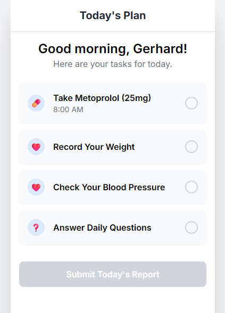Click the heart icon for Check Your Blood Pressure
The height and width of the screenshot is (313, 225).
[36, 187]
